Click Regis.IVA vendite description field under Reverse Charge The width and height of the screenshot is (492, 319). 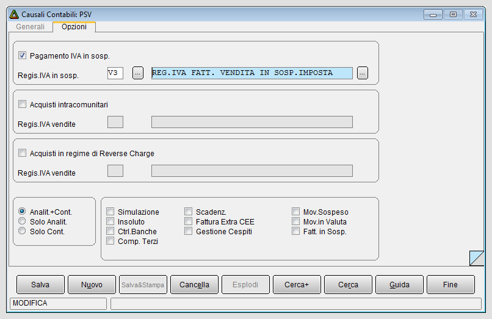252,171
